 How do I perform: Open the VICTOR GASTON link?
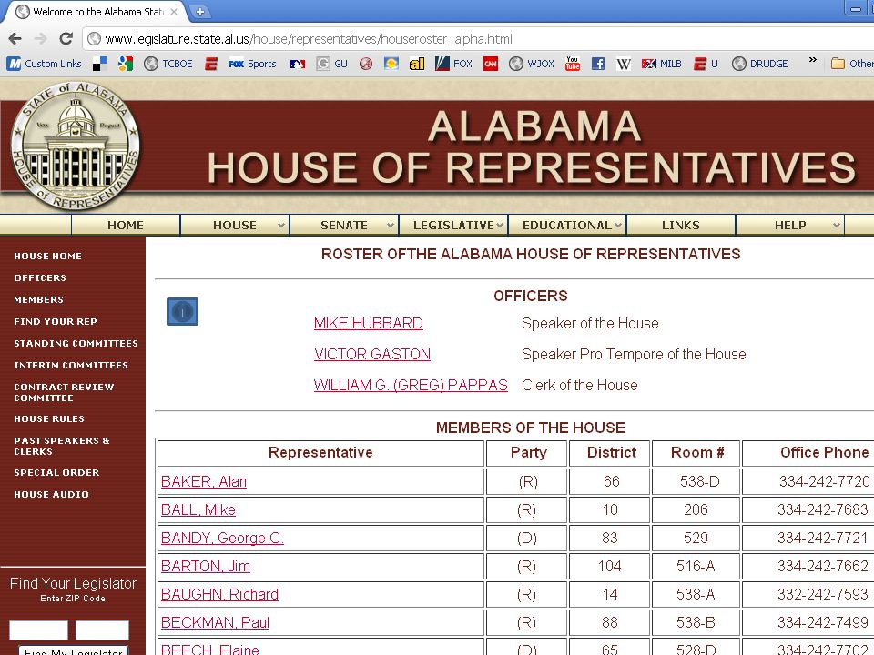click(372, 354)
